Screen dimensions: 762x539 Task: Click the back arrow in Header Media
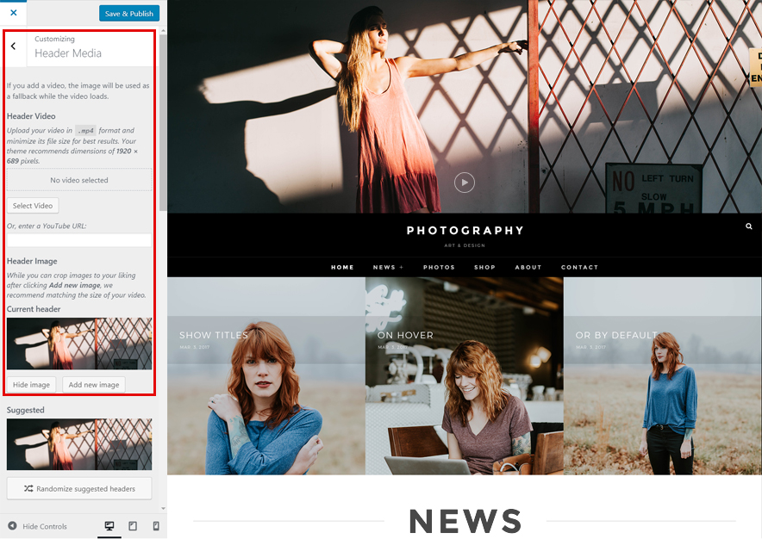[14, 46]
